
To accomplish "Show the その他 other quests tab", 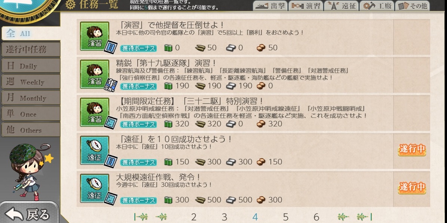I will tap(413, 6).
